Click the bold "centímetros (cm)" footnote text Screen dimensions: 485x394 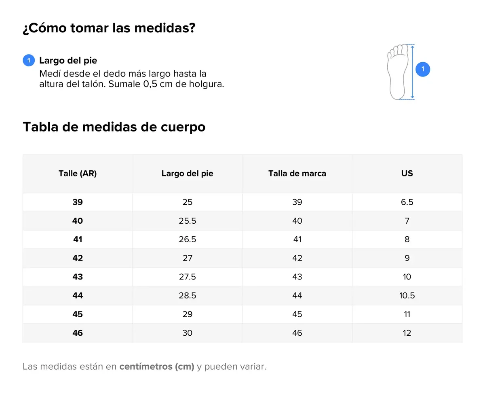[x=157, y=367]
